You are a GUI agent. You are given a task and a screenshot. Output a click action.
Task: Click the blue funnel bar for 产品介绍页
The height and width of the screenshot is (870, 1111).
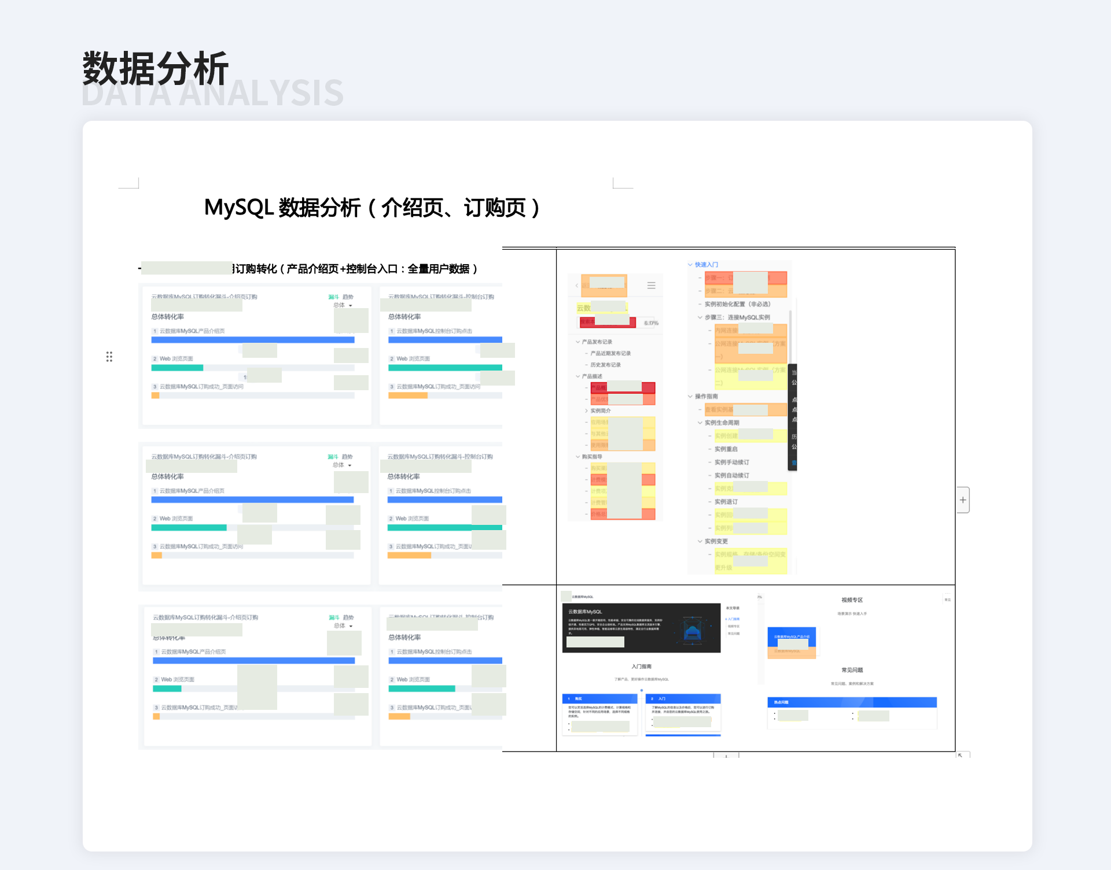[253, 340]
